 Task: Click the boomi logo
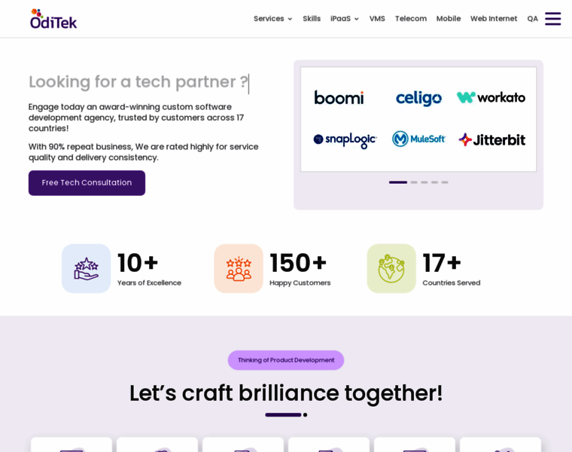(339, 98)
